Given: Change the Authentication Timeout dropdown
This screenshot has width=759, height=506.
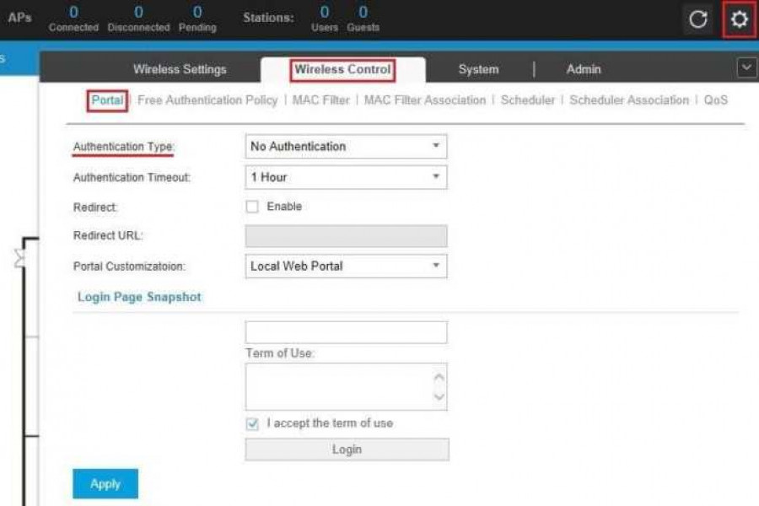Looking at the screenshot, I should pyautogui.click(x=346, y=177).
